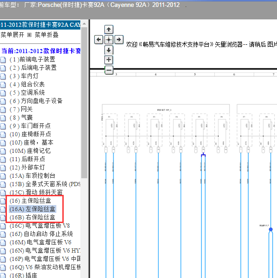The height and width of the screenshot is (278, 277).
Task: Open (10J)座椅，基本
Action: (x=31, y=143)
